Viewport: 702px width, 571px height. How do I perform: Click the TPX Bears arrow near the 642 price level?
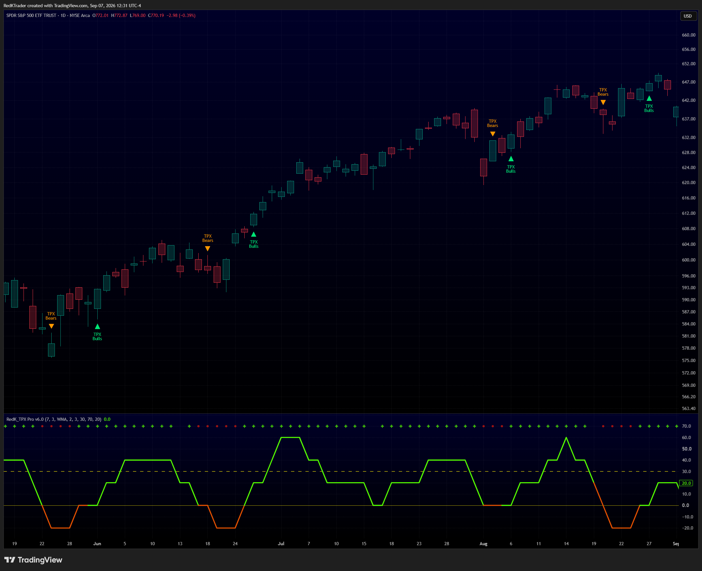603,103
